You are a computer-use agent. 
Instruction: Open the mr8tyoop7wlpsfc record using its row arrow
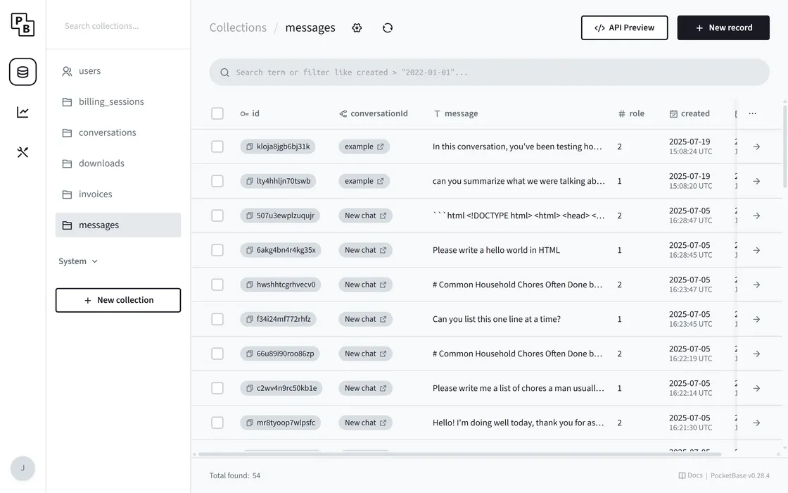756,423
